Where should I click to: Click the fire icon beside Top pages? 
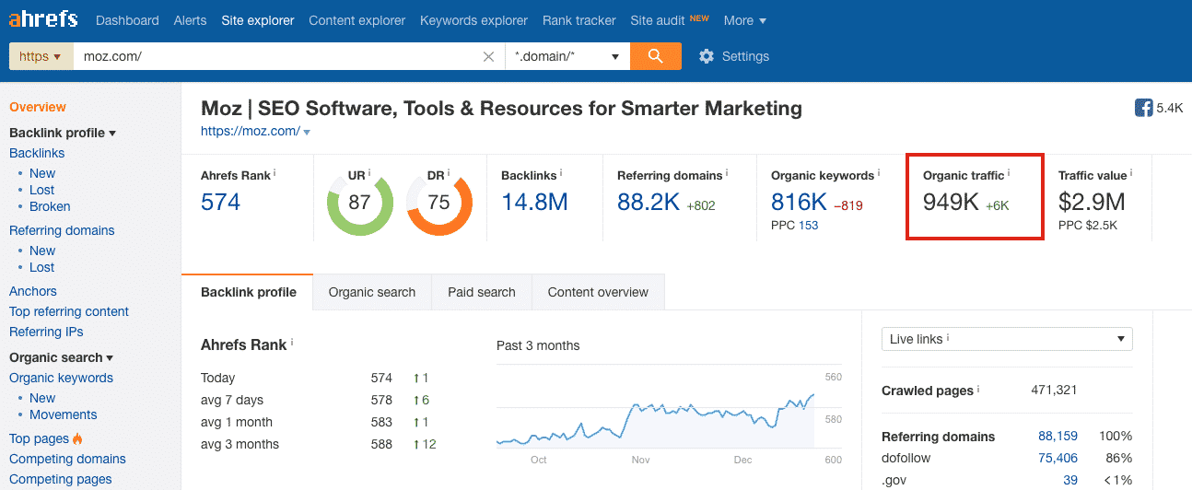click(x=77, y=438)
